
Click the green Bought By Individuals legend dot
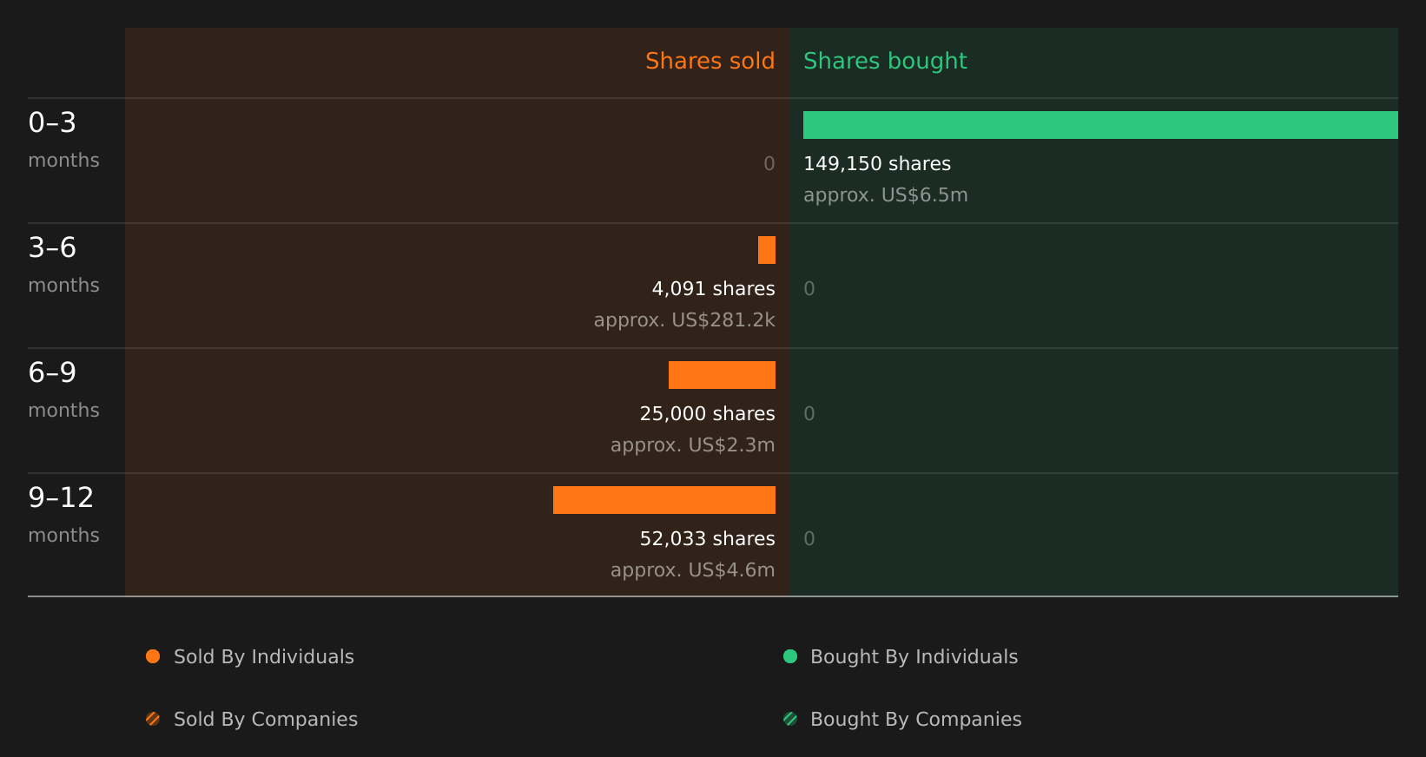point(790,656)
